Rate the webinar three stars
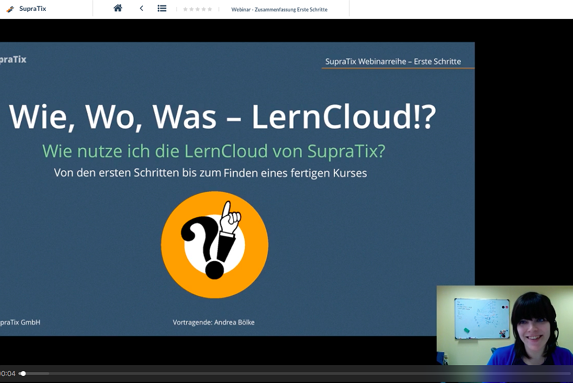 tap(197, 9)
